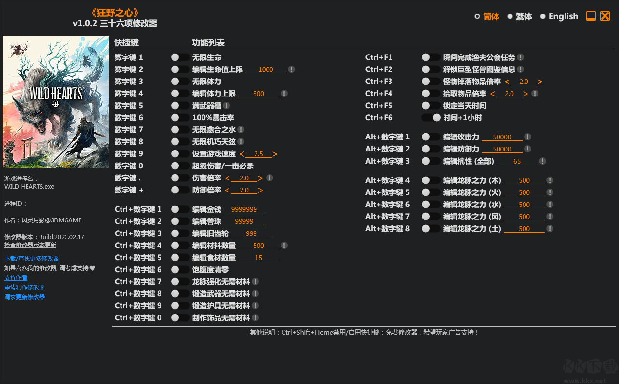Click 申请制作修改器 link
Viewport: 619px width, 384px height.
(x=25, y=288)
